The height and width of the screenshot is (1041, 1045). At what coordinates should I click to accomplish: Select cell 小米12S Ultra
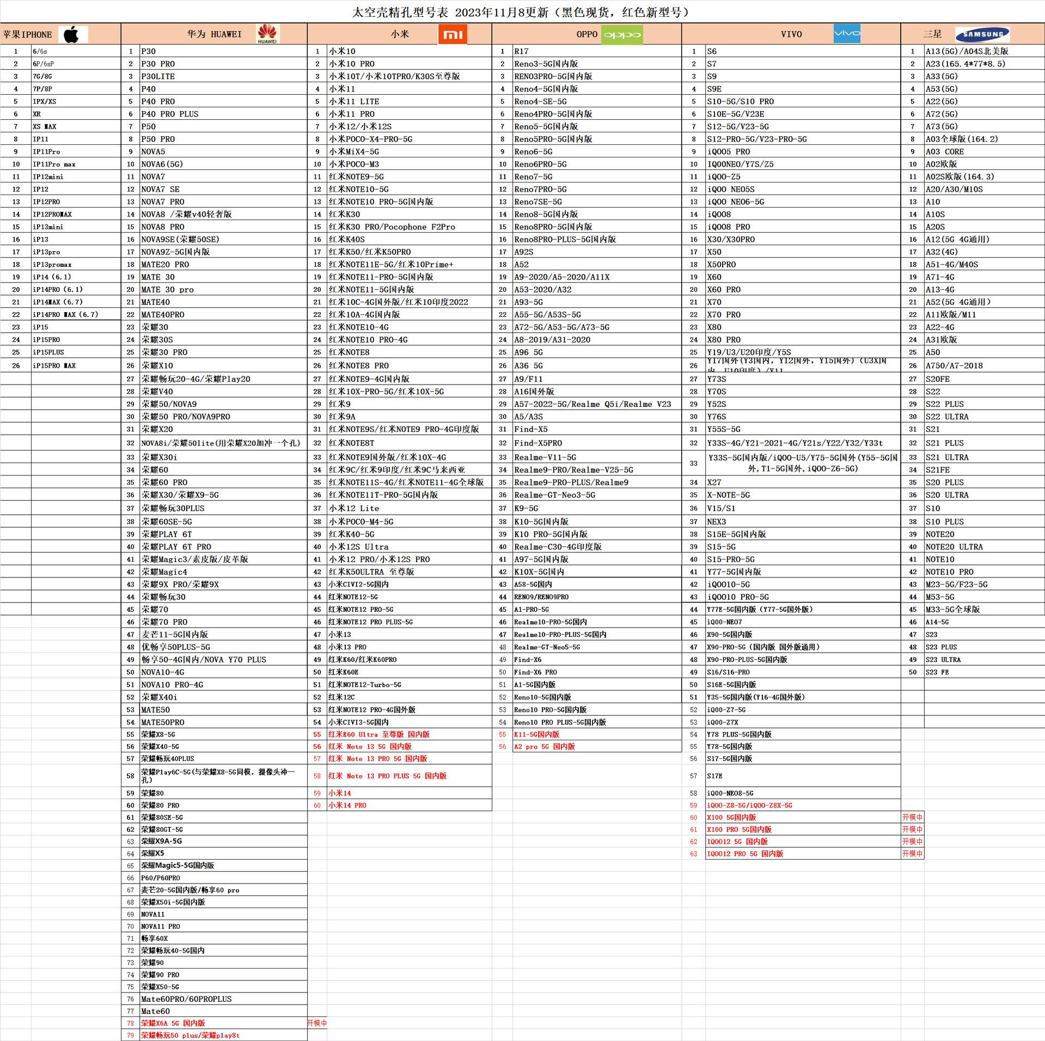[x=409, y=547]
